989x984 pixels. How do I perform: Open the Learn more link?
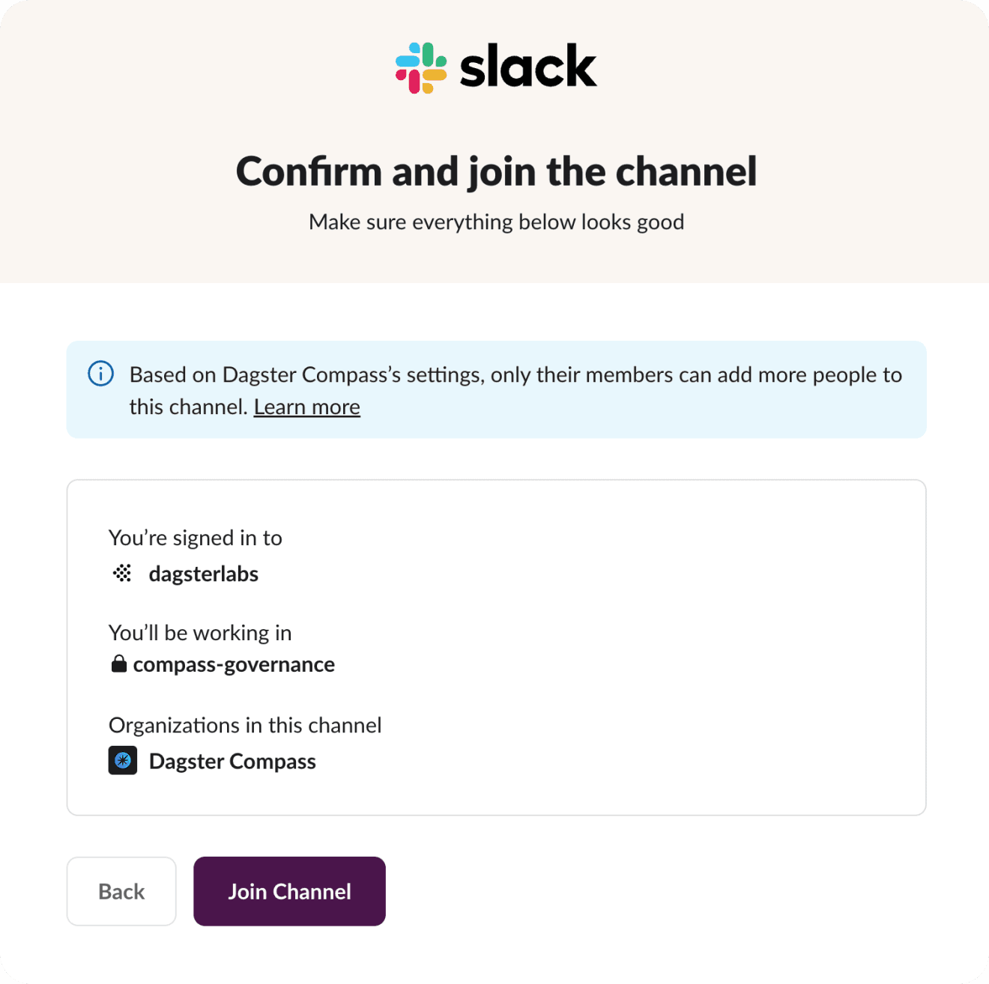click(306, 407)
